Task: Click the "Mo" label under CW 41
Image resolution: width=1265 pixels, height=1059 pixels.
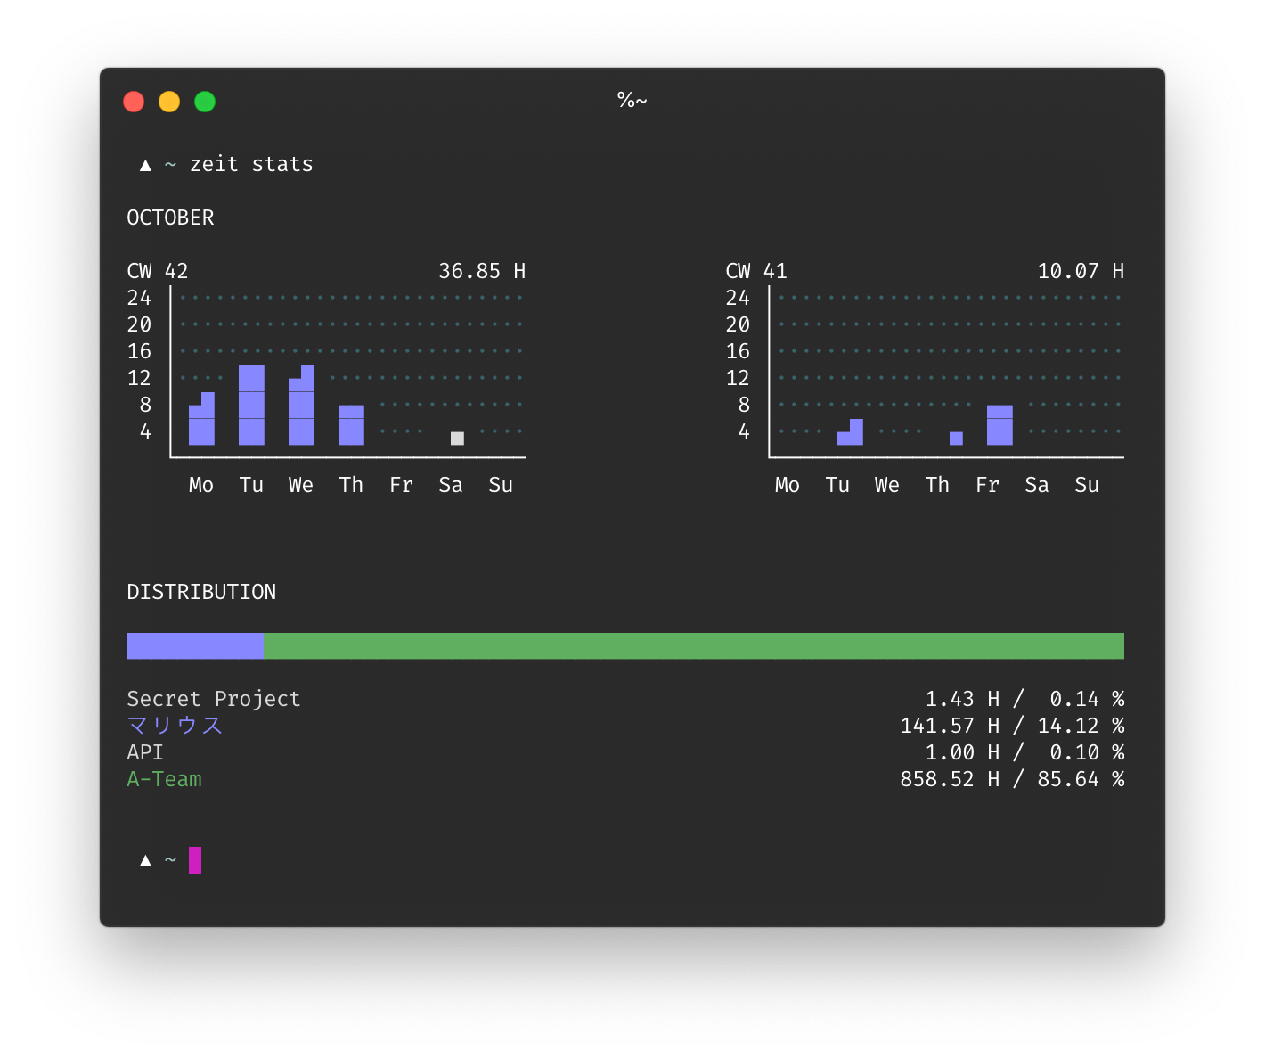Action: click(x=788, y=485)
